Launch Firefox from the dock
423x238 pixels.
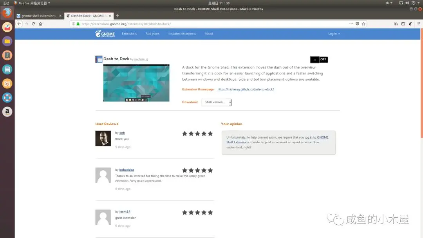(7, 13)
